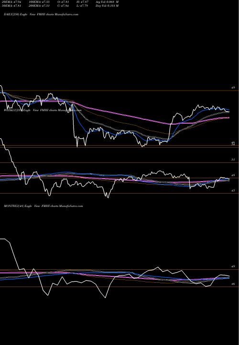The image size is (239, 345).
Task: Click the 50EMA value text
Action: (x=11, y=6)
